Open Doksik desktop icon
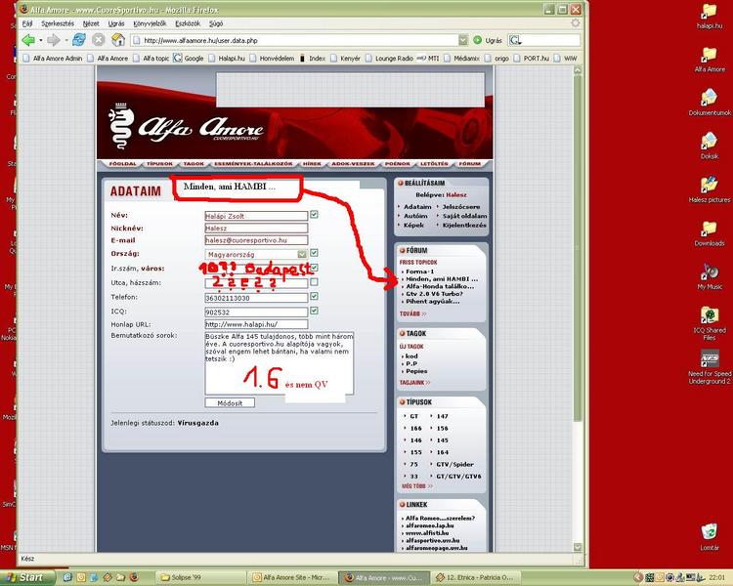This screenshot has height=586, width=733. point(710,146)
